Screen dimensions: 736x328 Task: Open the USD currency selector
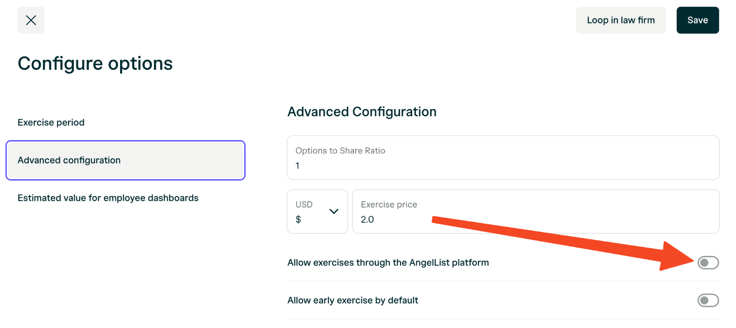click(317, 211)
